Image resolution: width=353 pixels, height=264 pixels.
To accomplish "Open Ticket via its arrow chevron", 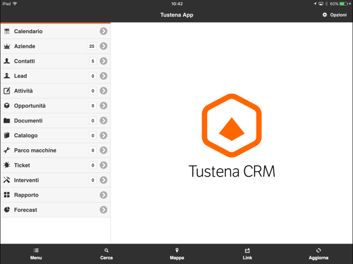I will [x=104, y=165].
